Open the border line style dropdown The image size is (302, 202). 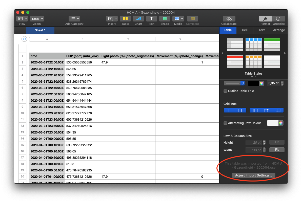coord(234,83)
